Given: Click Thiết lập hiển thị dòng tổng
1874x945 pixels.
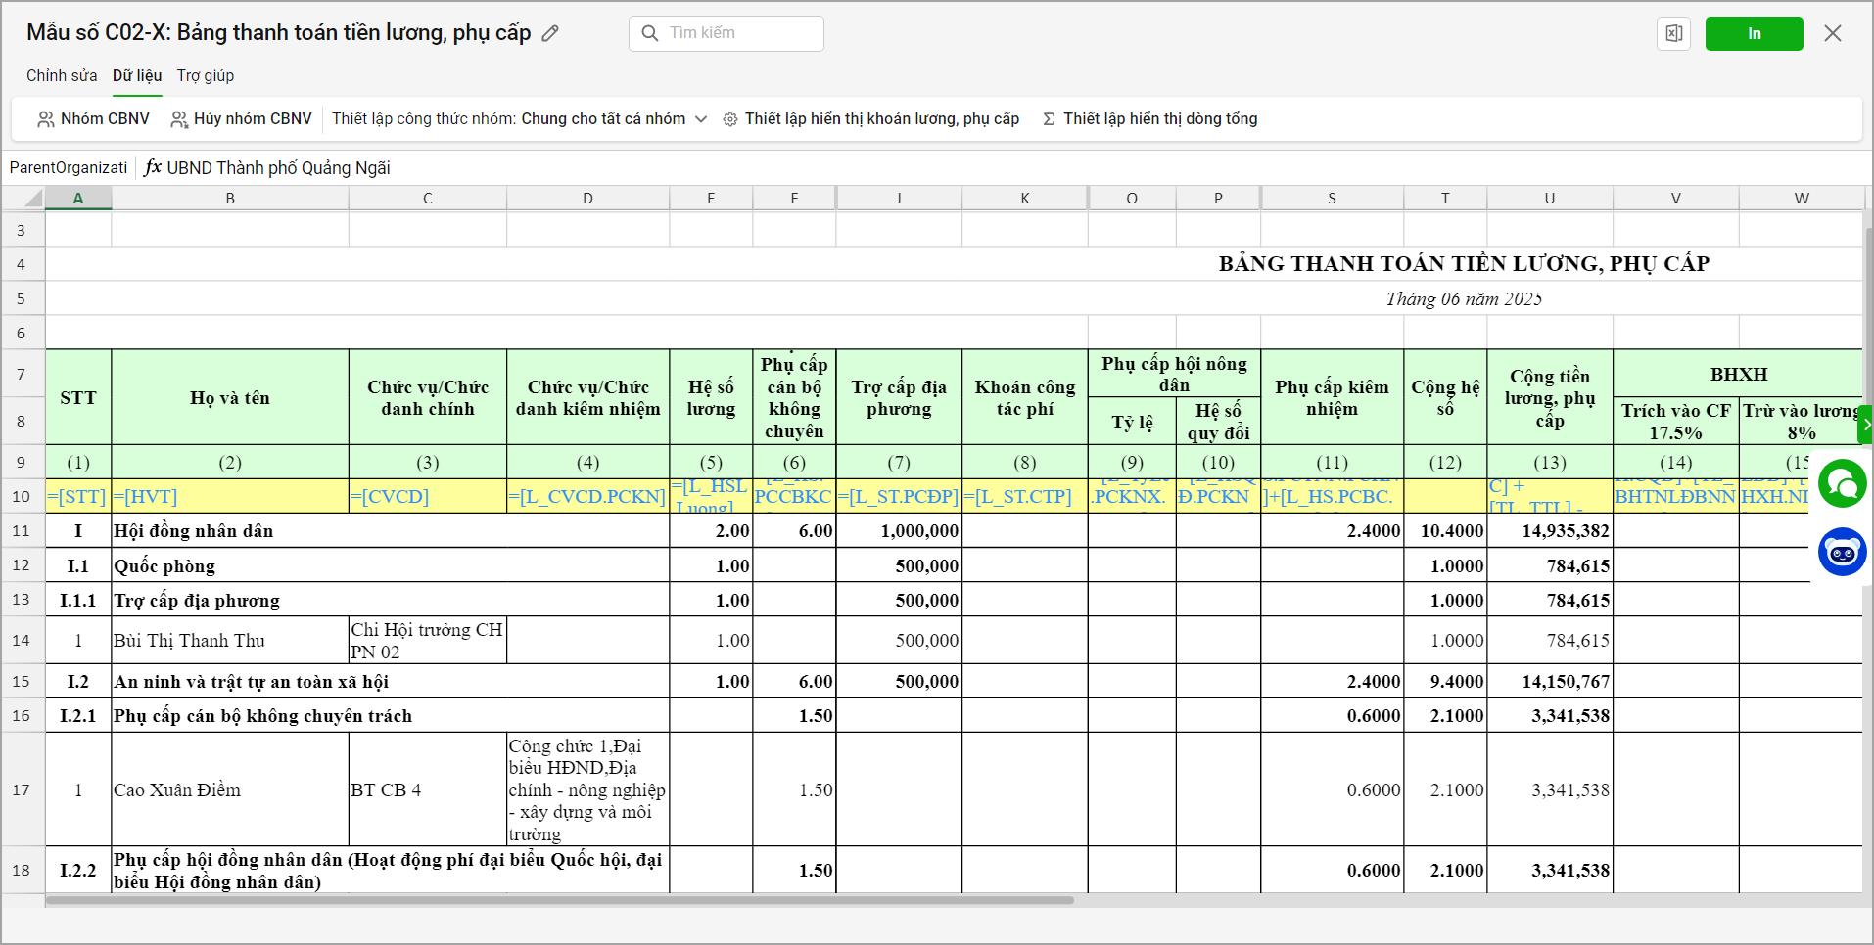Looking at the screenshot, I should point(1159,119).
